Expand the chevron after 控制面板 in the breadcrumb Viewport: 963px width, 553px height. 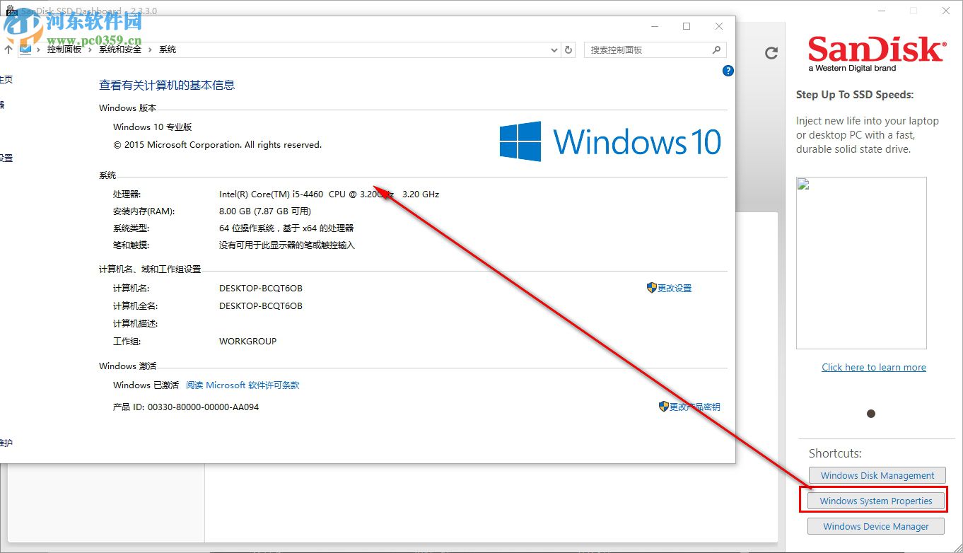click(x=90, y=50)
